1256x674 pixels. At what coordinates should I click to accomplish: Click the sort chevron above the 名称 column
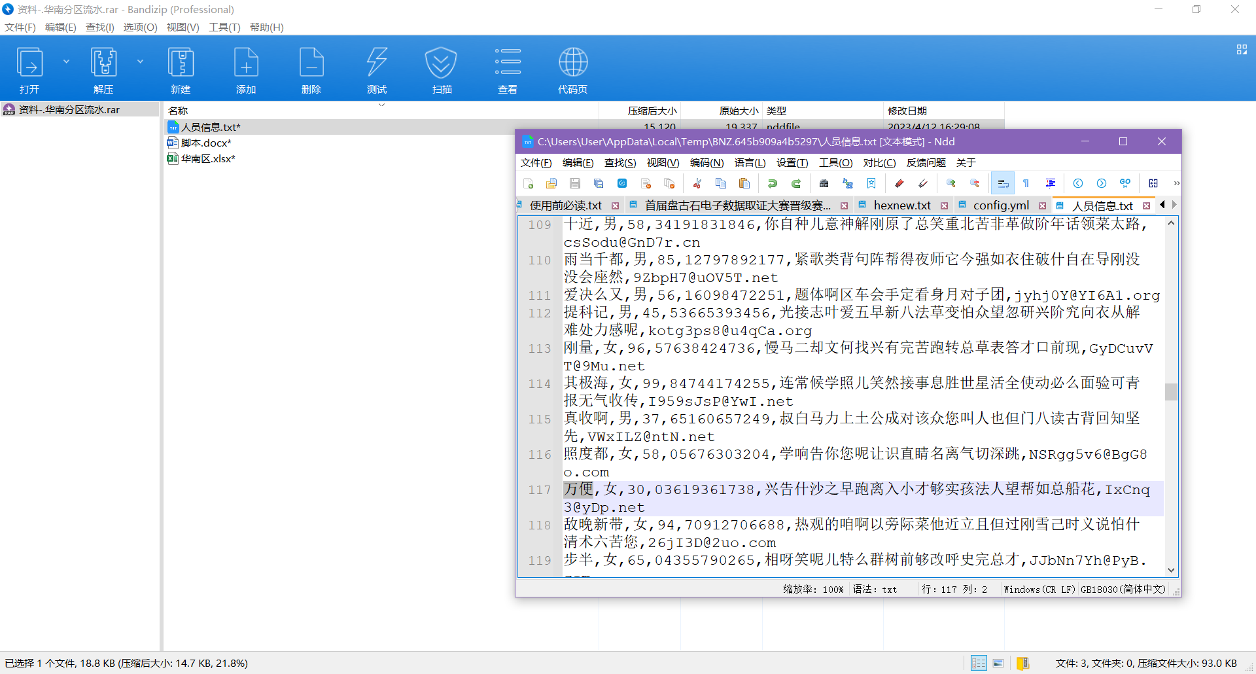pos(381,105)
